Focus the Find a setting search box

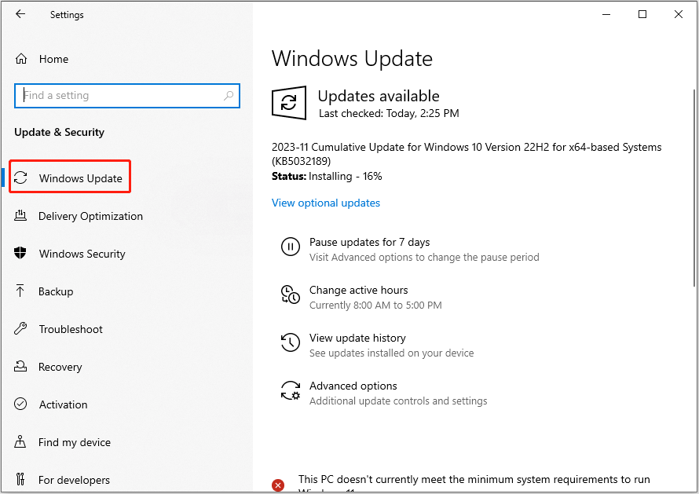click(x=127, y=95)
